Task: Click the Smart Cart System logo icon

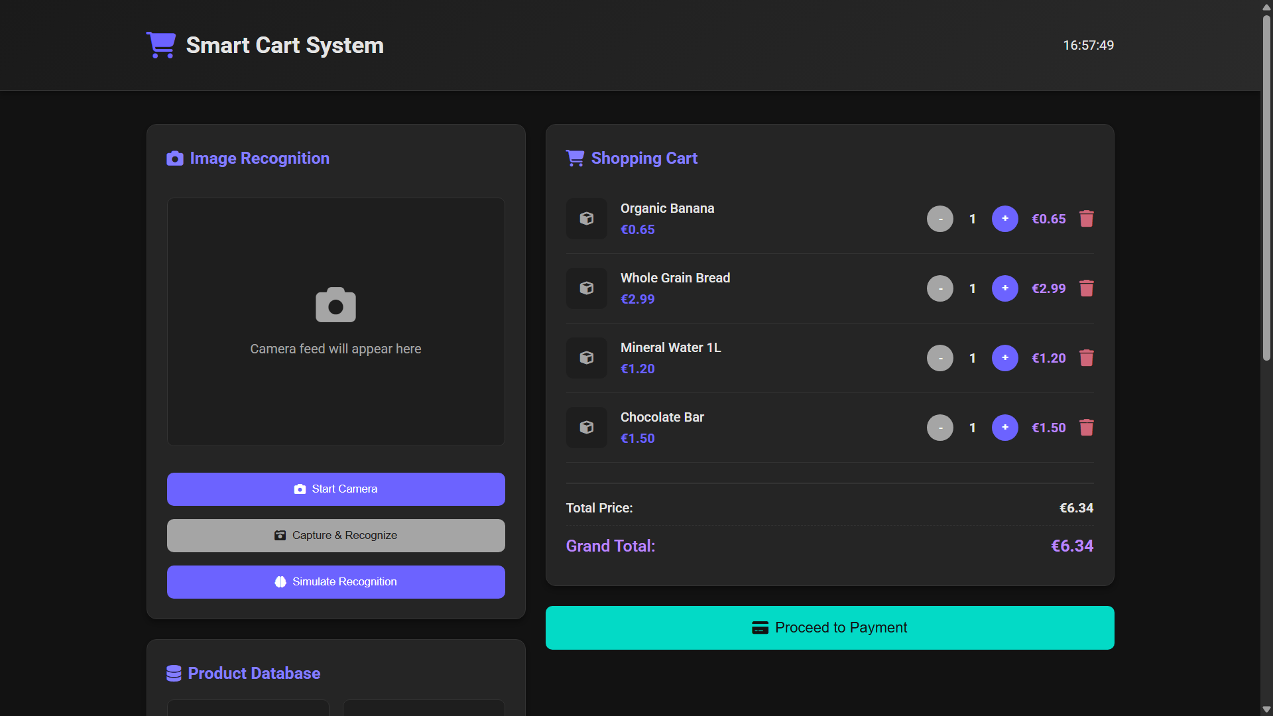Action: [161, 45]
